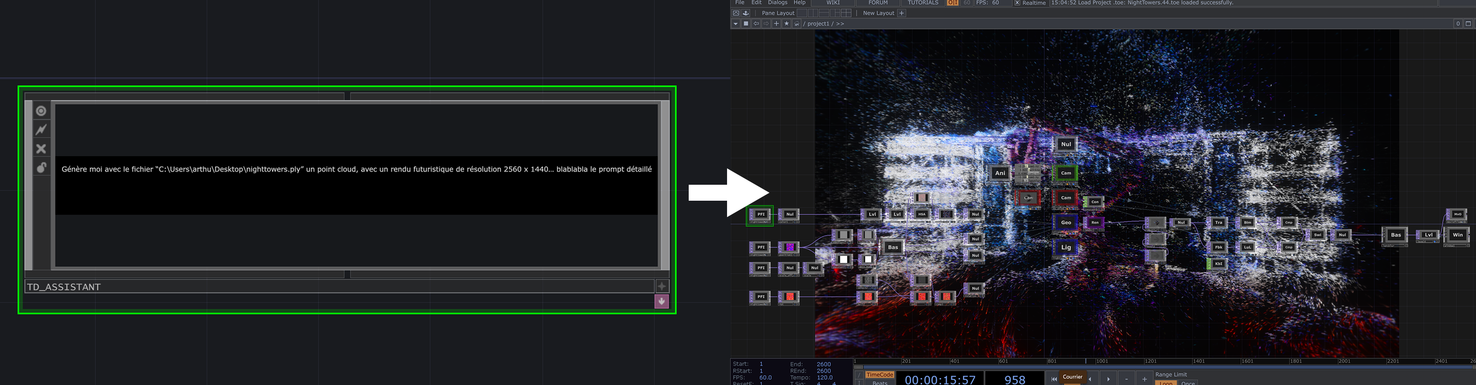Viewport: 1476px width, 385px height.
Task: Open the pane dropdown arrow beside path bar
Action: (736, 23)
